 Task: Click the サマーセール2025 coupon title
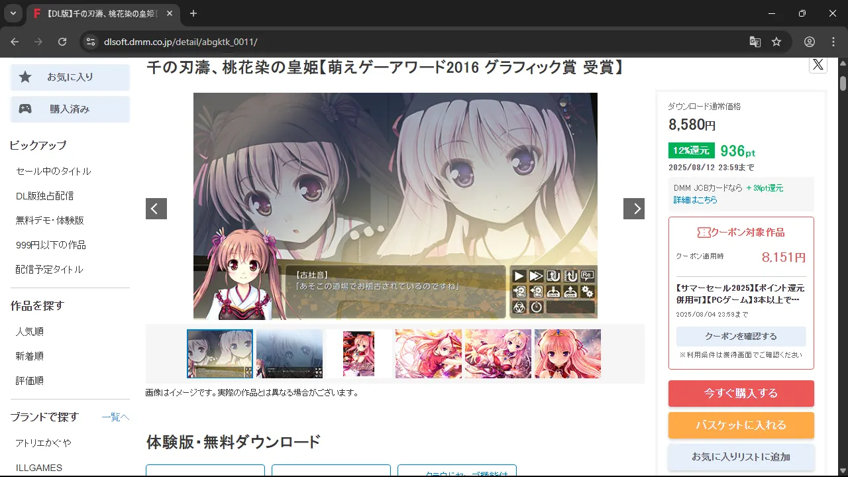point(740,293)
